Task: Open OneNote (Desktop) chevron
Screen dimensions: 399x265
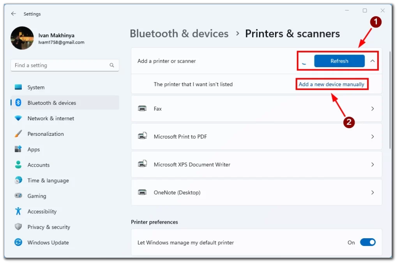Action: [373, 193]
